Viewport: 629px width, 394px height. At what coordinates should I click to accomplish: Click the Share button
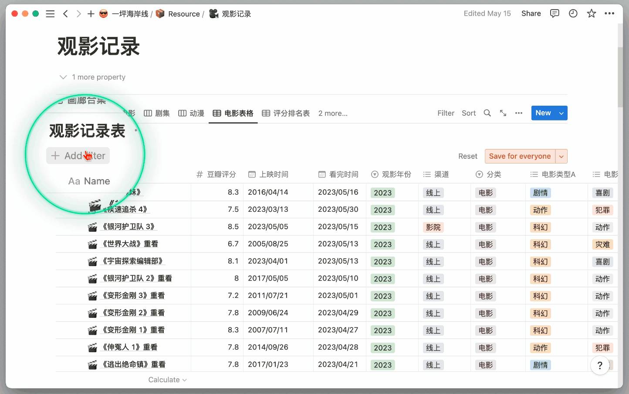531,13
